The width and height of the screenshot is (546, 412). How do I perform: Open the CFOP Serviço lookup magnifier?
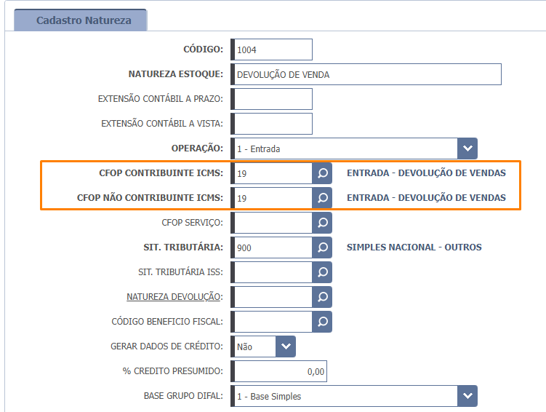pos(322,223)
